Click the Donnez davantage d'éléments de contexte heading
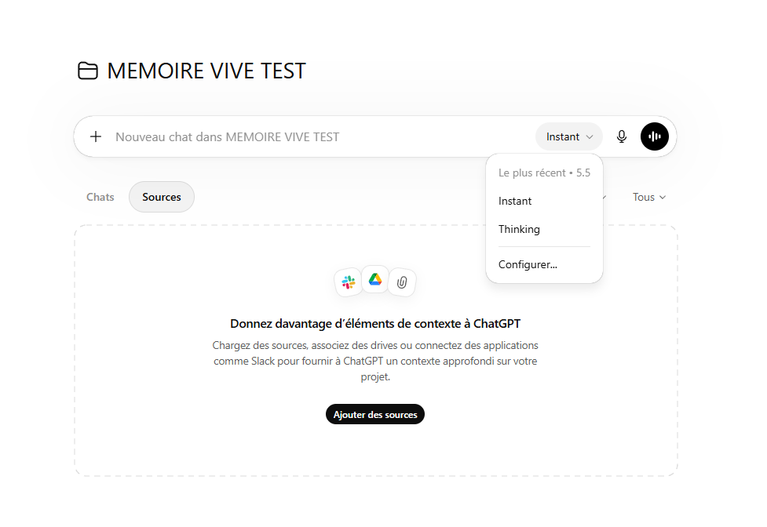 pos(375,324)
